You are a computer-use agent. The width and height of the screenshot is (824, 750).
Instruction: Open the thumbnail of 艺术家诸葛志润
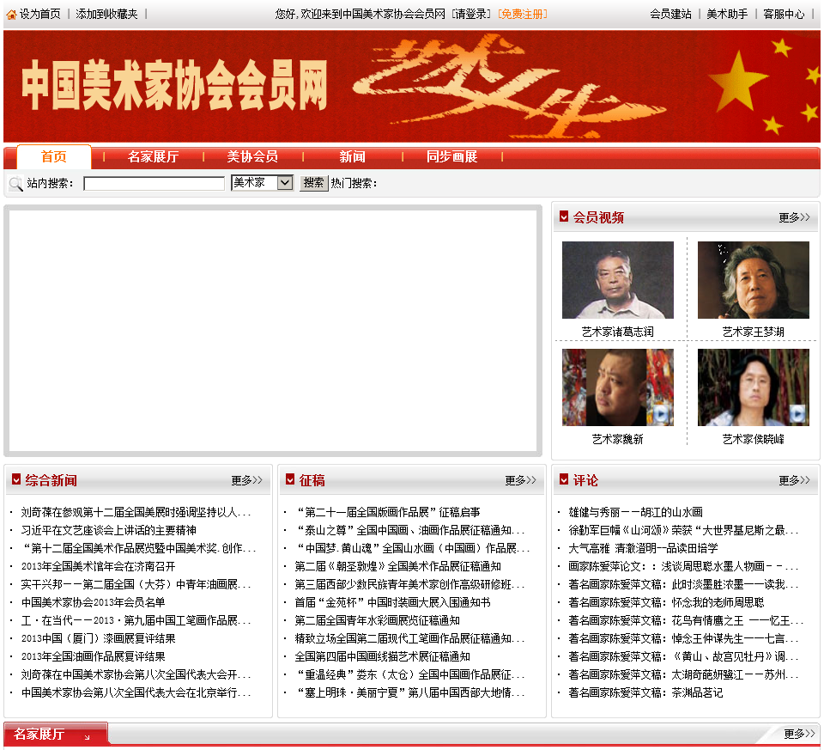617,280
